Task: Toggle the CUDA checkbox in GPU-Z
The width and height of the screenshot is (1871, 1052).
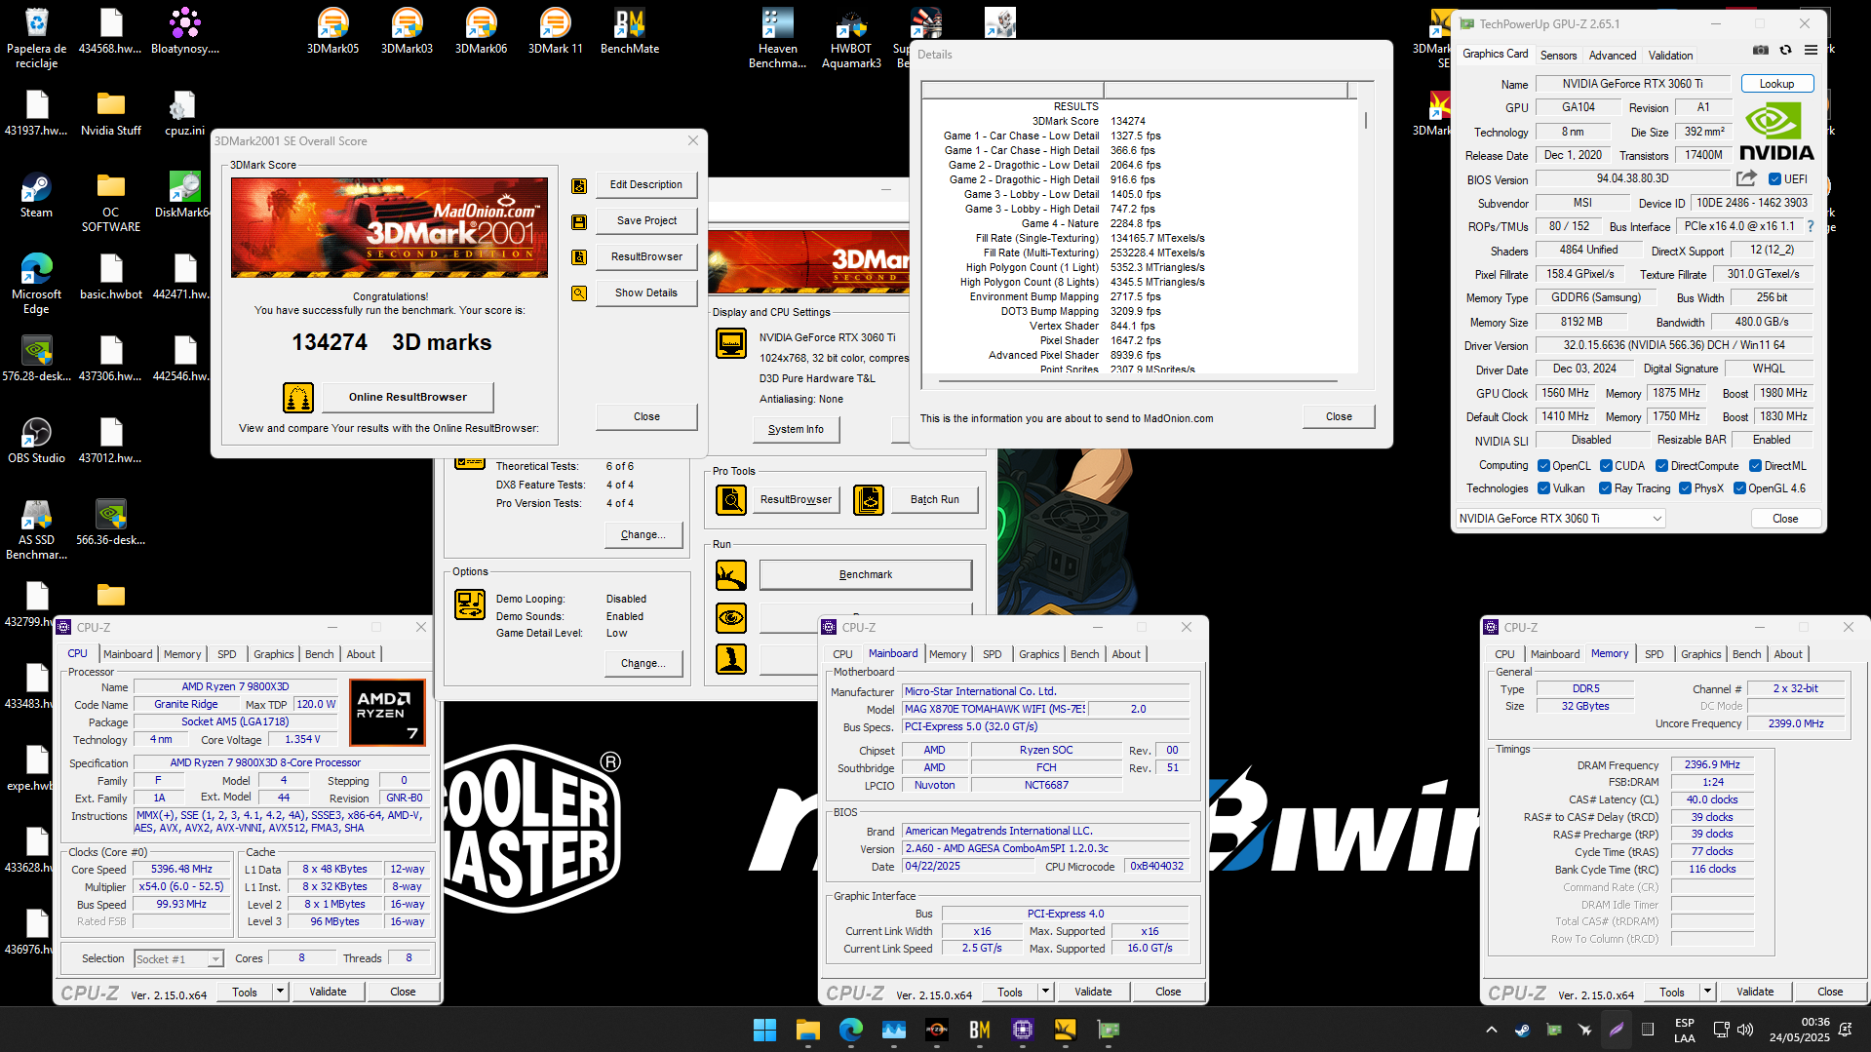Action: click(x=1606, y=466)
